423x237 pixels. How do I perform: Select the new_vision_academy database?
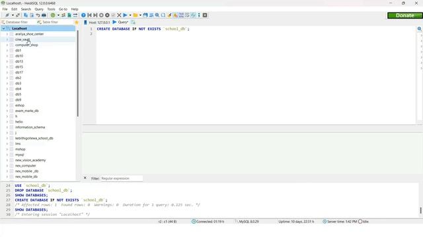pyautogui.click(x=30, y=160)
